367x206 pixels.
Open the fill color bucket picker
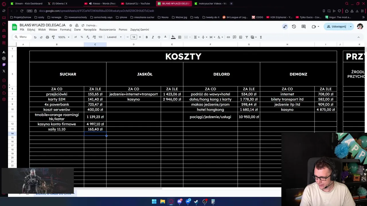click(173, 37)
